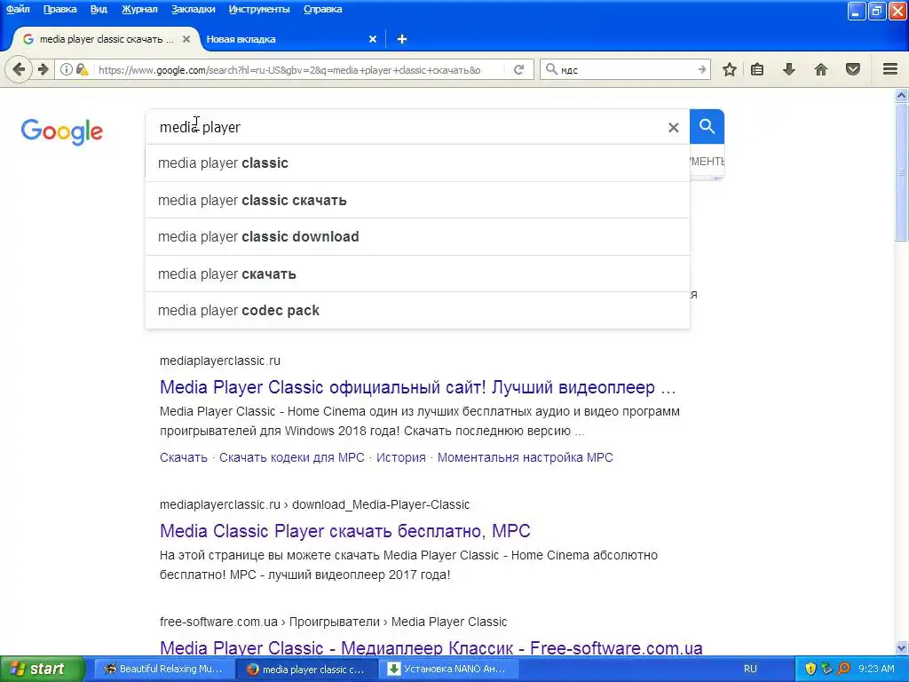Switch to Beautiful Relaxing Mu... taskbar window
The image size is (909, 682).
164,669
